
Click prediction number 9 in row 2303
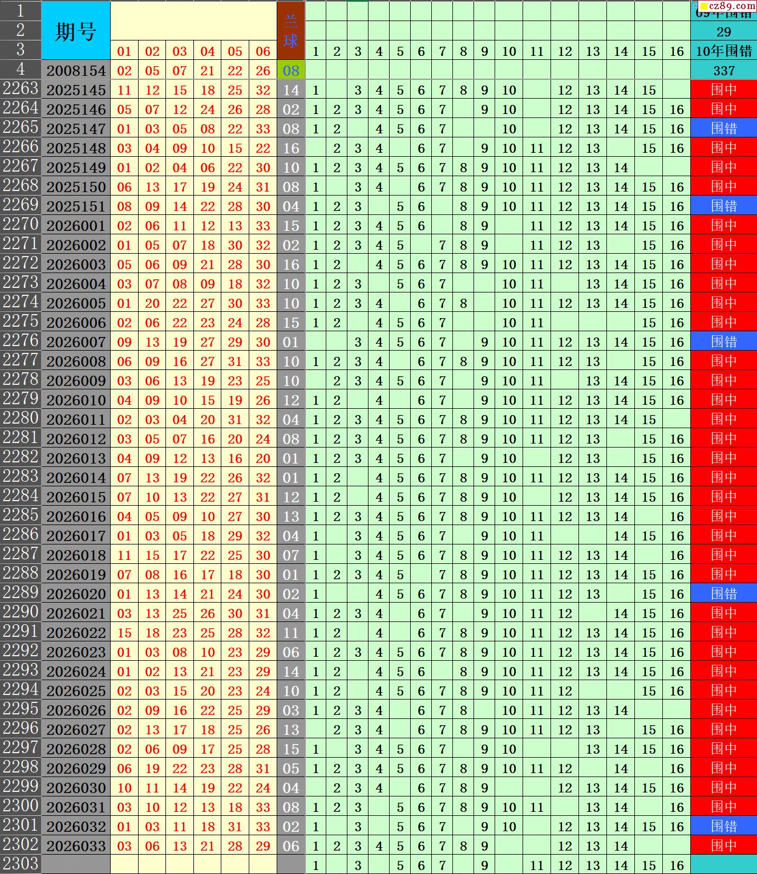pos(484,864)
